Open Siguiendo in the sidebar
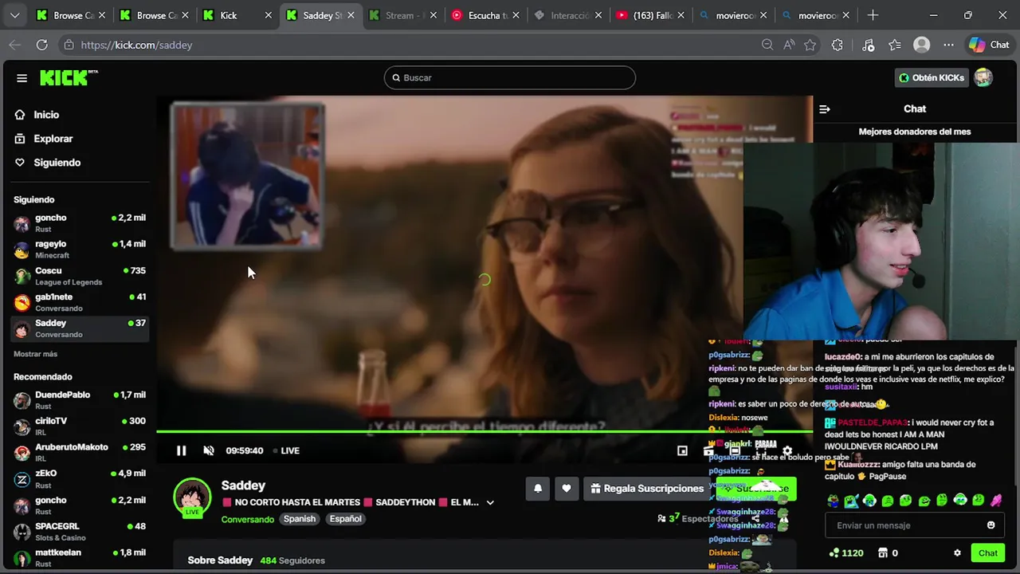The height and width of the screenshot is (574, 1020). coord(57,163)
